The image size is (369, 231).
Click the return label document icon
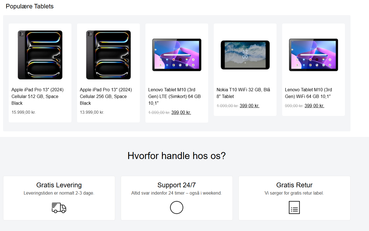[x=294, y=207]
